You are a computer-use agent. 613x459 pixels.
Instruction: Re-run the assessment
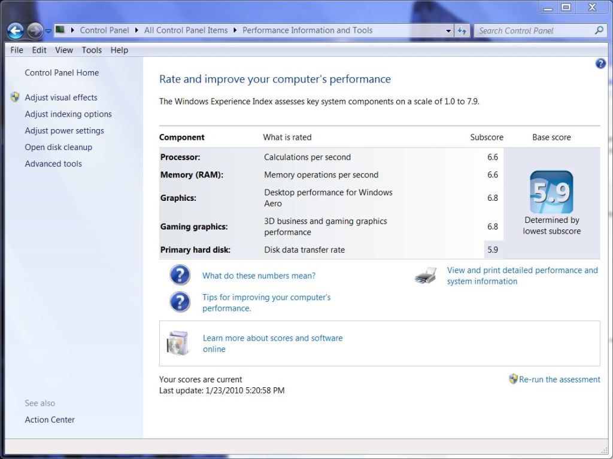point(560,380)
